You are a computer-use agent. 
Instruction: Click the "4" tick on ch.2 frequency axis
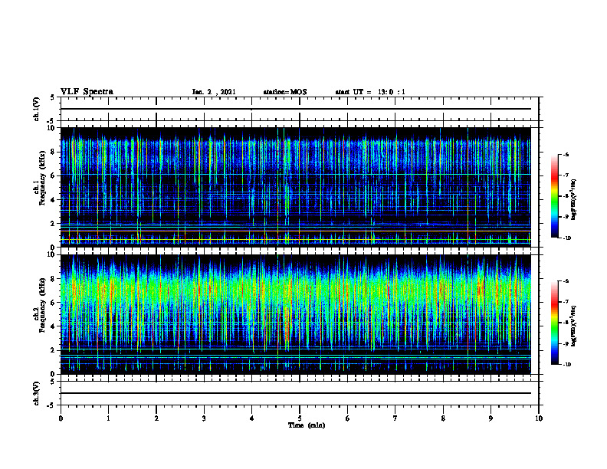(x=54, y=326)
